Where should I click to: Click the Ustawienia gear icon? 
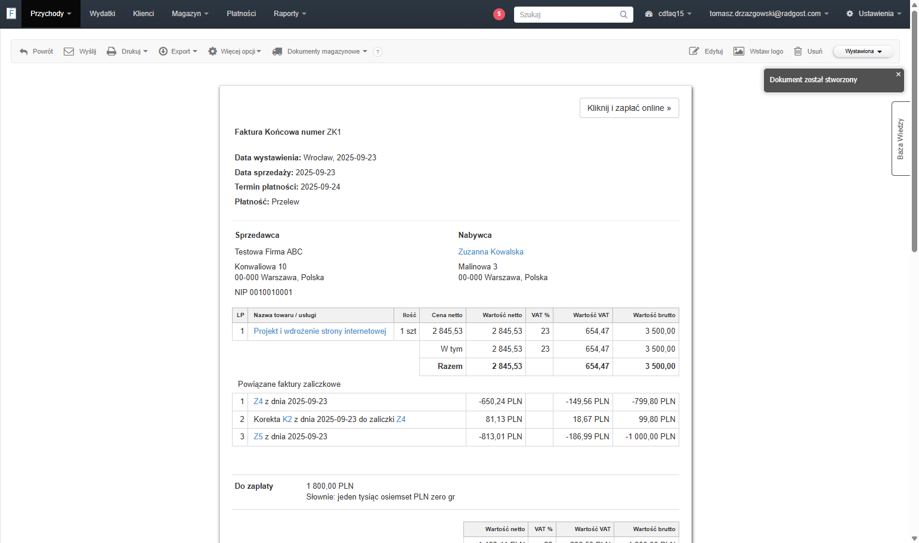(850, 14)
